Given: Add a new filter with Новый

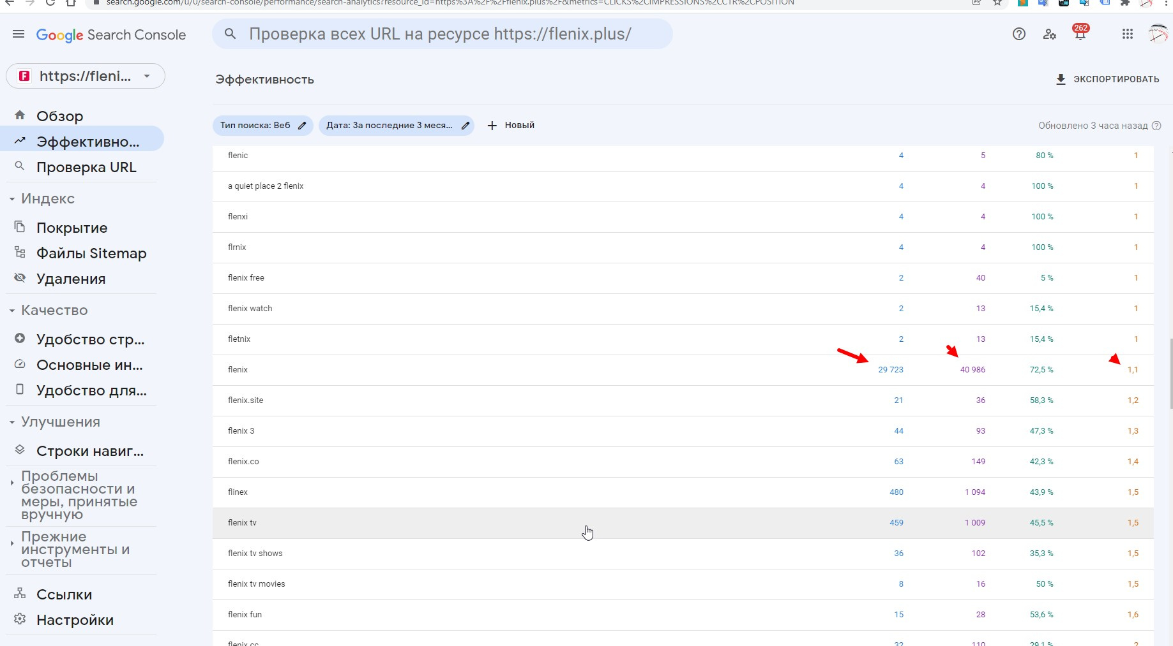Looking at the screenshot, I should (x=511, y=126).
